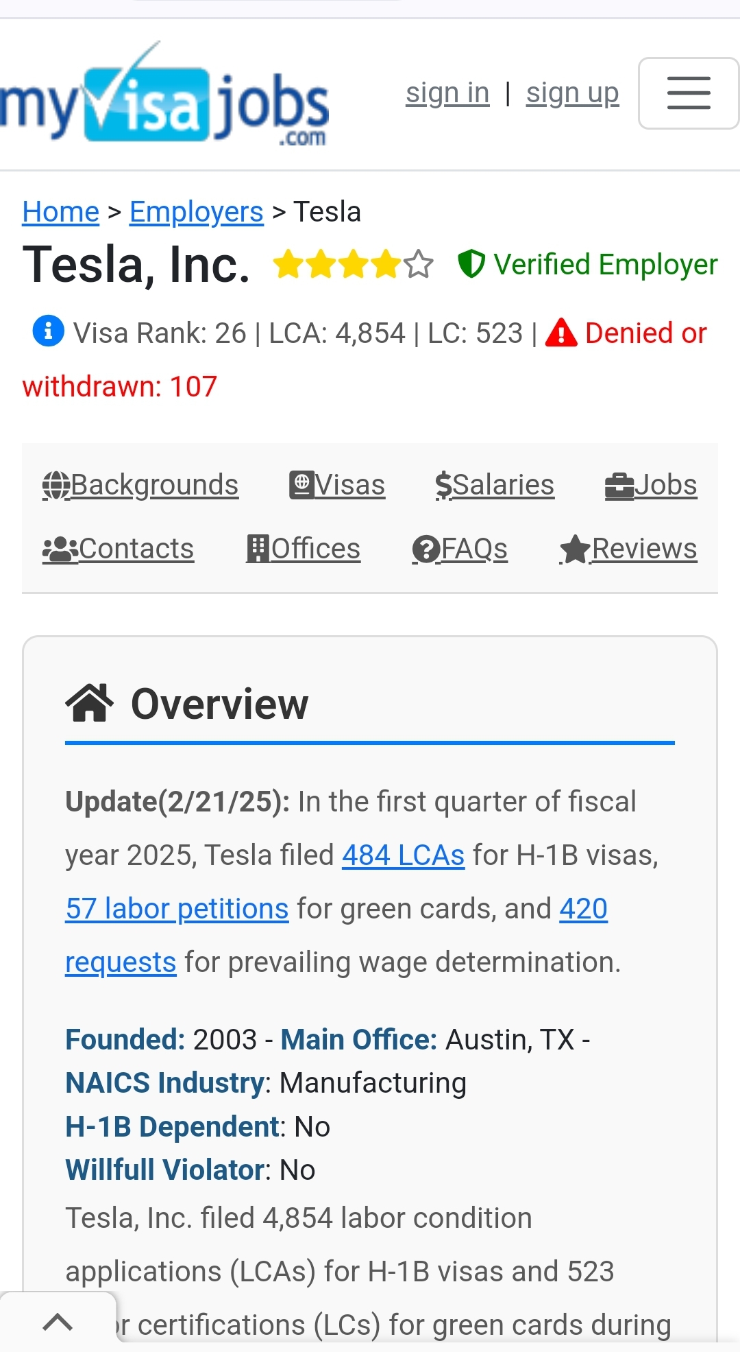Open the Backgrounds tab
This screenshot has height=1352, width=740.
[140, 485]
